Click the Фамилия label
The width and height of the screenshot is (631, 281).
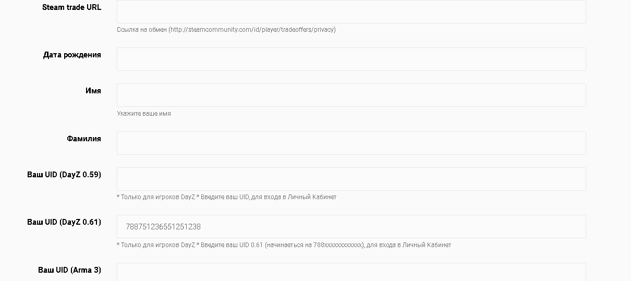84,139
